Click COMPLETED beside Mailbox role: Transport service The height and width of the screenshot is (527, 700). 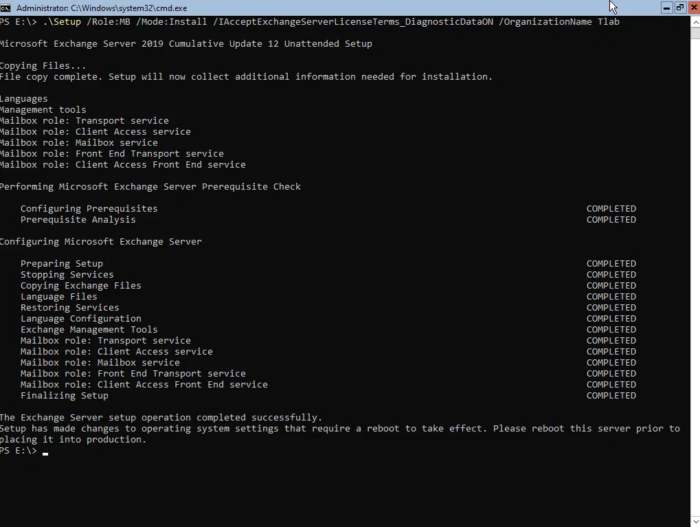coord(611,341)
